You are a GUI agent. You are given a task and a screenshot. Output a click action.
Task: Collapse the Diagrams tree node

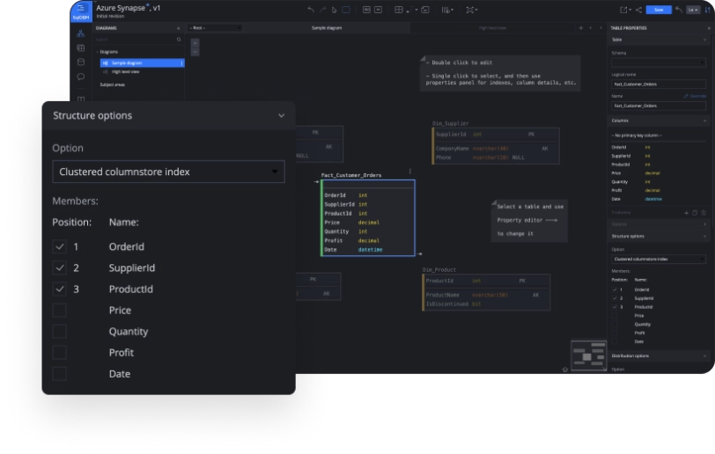98,52
